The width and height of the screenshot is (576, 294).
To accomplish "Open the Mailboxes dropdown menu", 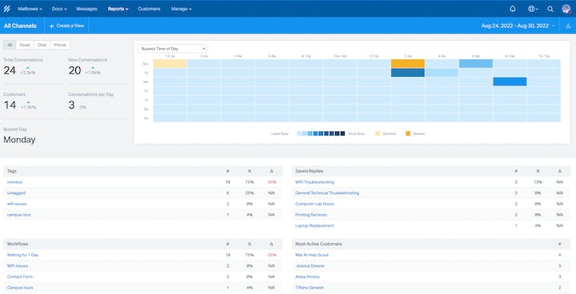I will tap(30, 9).
